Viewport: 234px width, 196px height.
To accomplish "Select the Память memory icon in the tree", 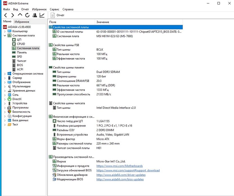I will (14, 52).
